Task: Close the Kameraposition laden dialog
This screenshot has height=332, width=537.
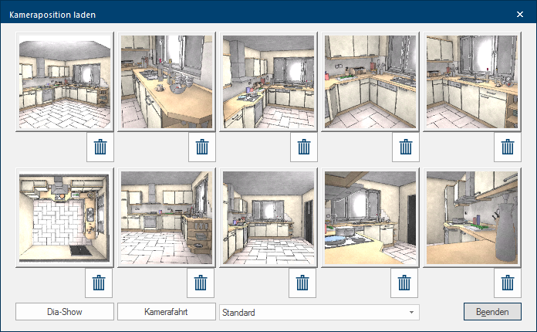Action: point(519,14)
